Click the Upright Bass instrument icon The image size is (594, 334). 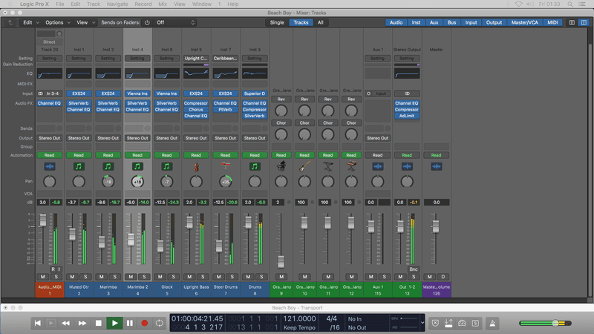(x=196, y=166)
